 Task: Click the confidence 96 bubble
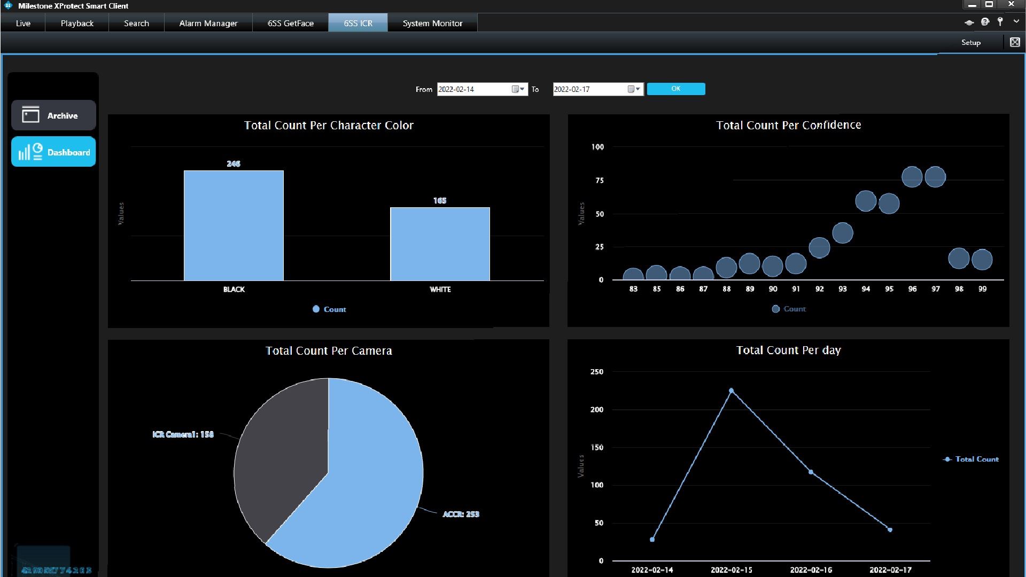912,177
